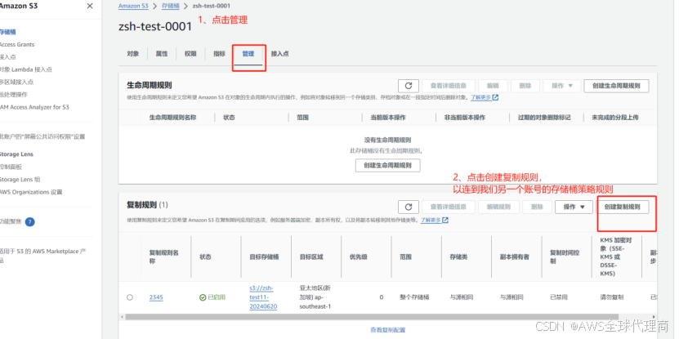Click the 复制规则名称 column header

coord(164,257)
